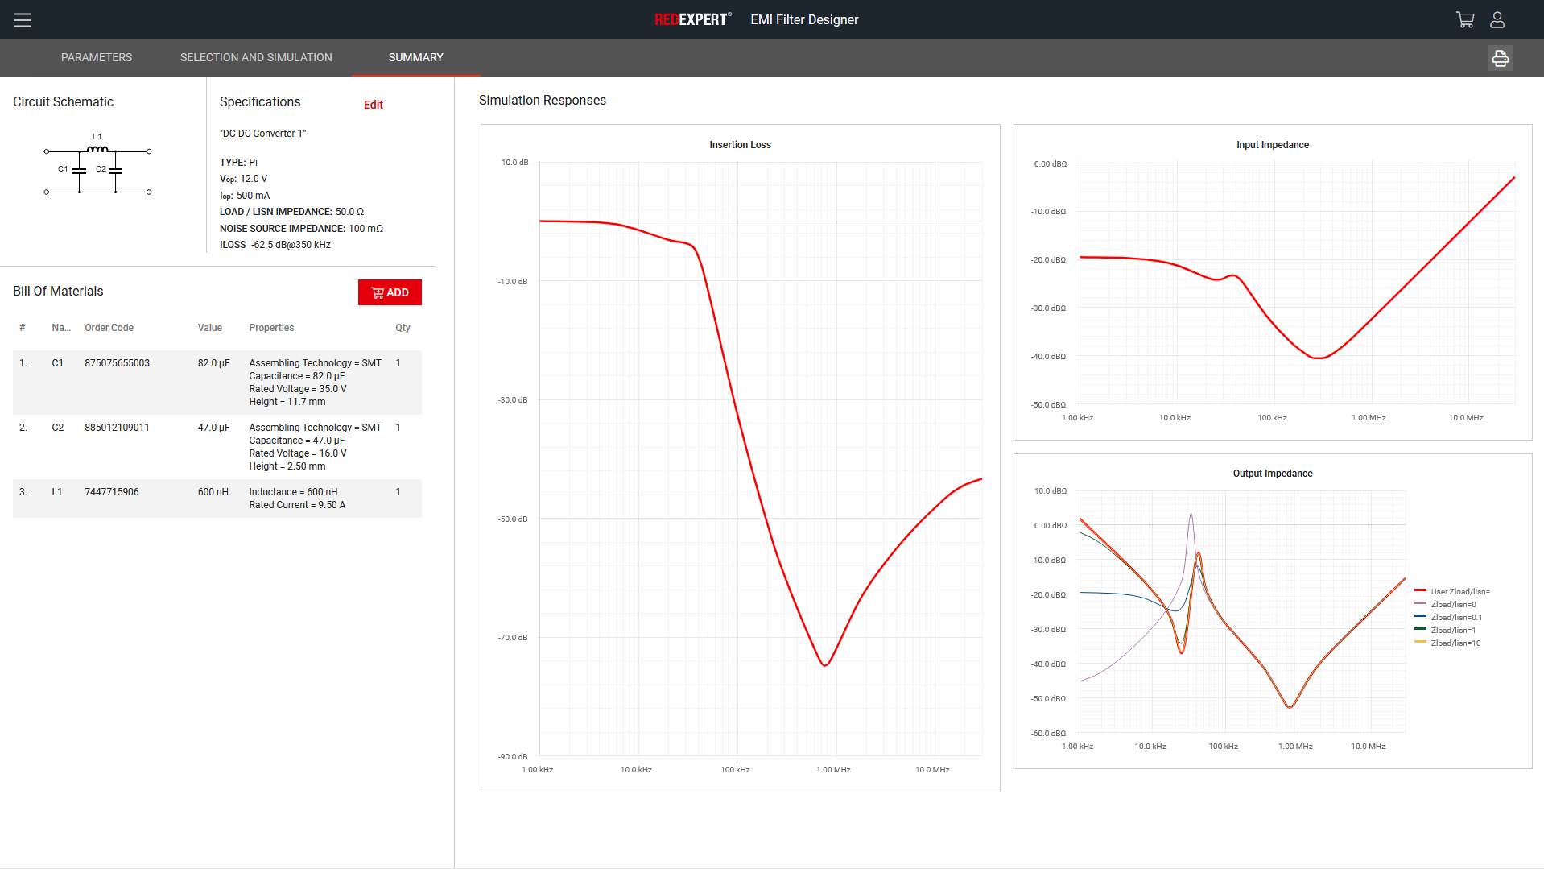Viewport: 1544px width, 869px height.
Task: Open the Selection and Simulation tab
Action: pyautogui.click(x=256, y=58)
